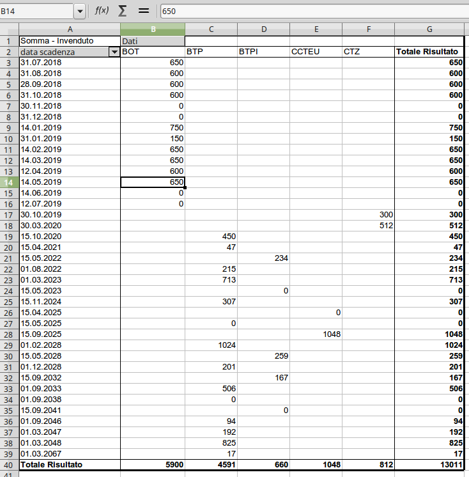Click the BTP value 450
Image resolution: width=469 pixels, height=477 pixels.
pyautogui.click(x=211, y=237)
